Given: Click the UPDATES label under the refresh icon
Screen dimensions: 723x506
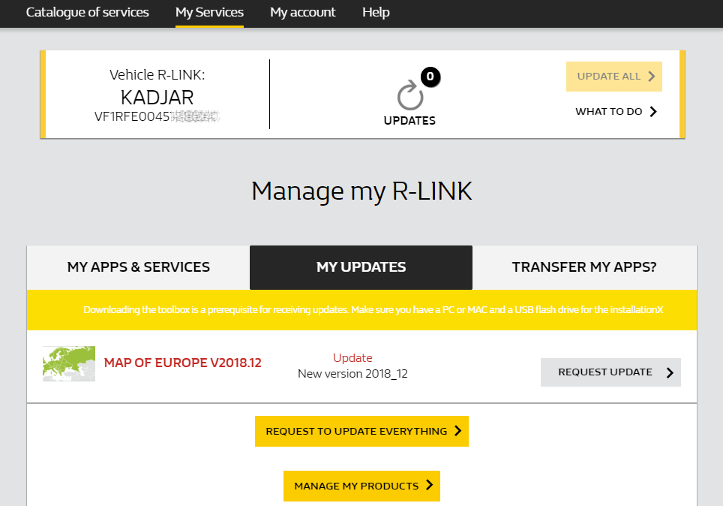Looking at the screenshot, I should point(409,121).
